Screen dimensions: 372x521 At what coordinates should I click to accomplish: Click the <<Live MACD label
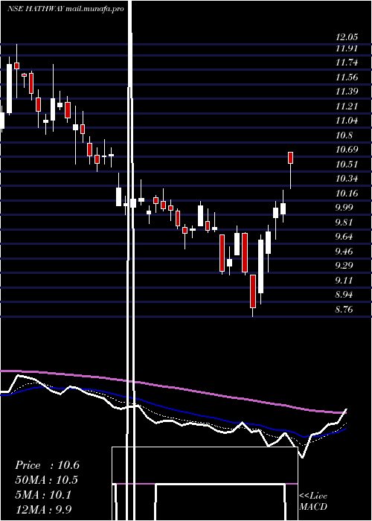[x=313, y=501]
